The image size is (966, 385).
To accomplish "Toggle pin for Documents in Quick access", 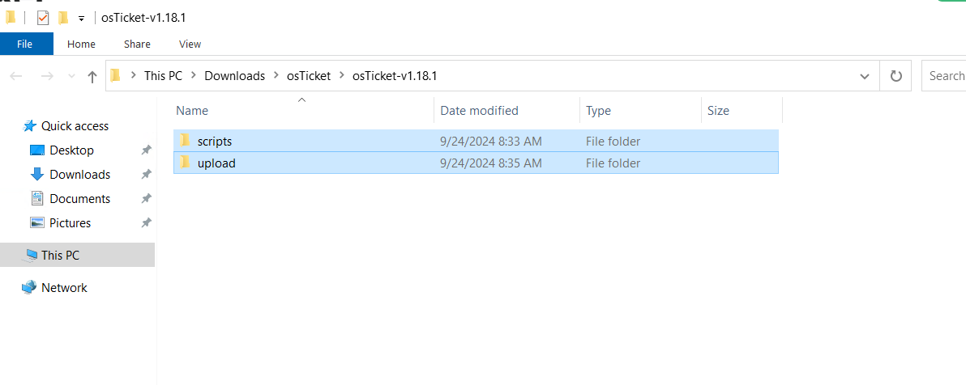I will (x=146, y=199).
